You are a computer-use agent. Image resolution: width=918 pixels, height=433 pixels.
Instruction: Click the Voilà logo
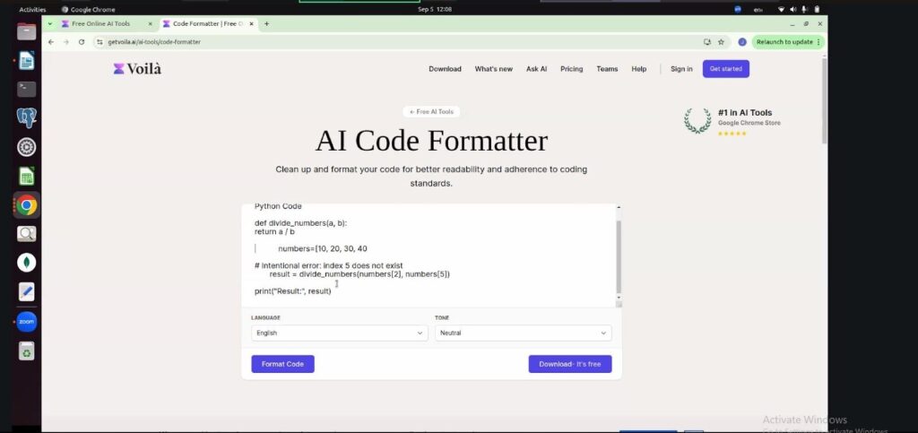(x=137, y=69)
